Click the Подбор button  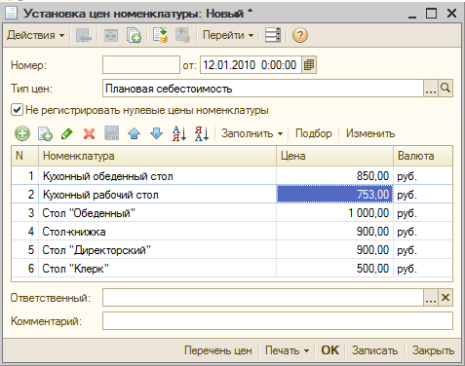314,133
